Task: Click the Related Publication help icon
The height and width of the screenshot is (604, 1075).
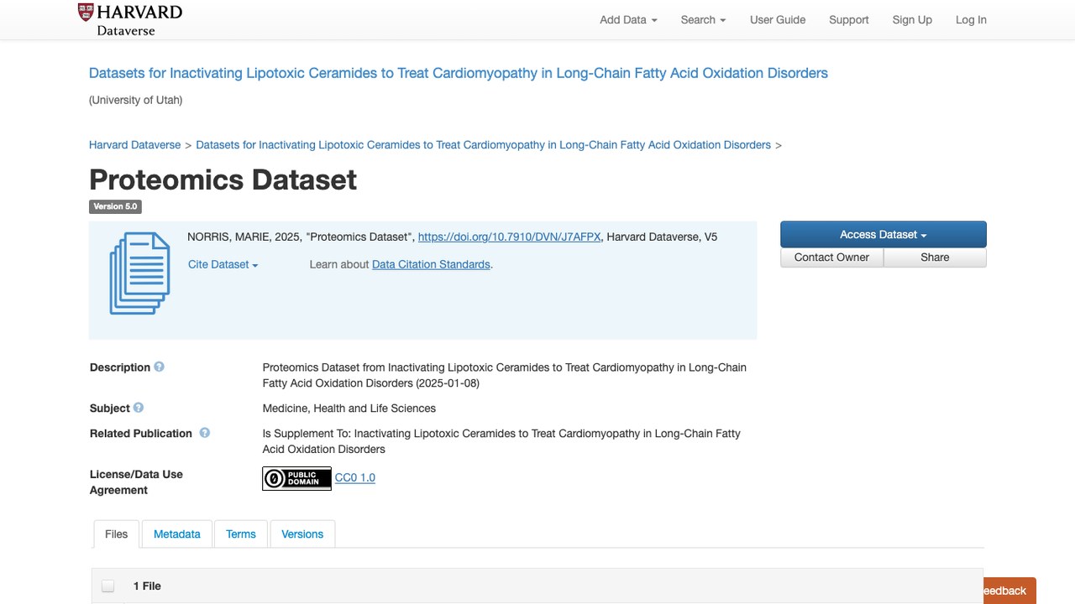Action: 204,433
